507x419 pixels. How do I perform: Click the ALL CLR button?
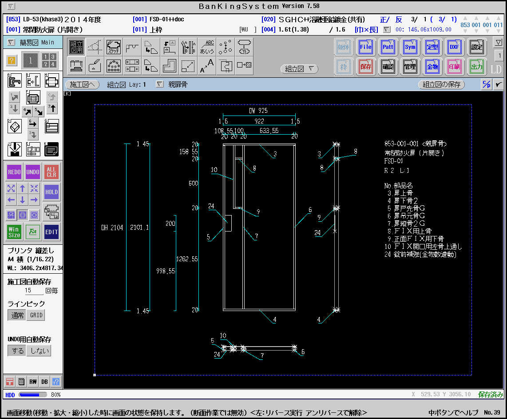(51, 172)
